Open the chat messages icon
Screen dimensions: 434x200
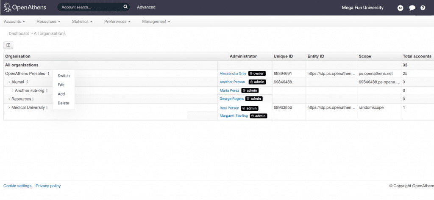(x=412, y=8)
